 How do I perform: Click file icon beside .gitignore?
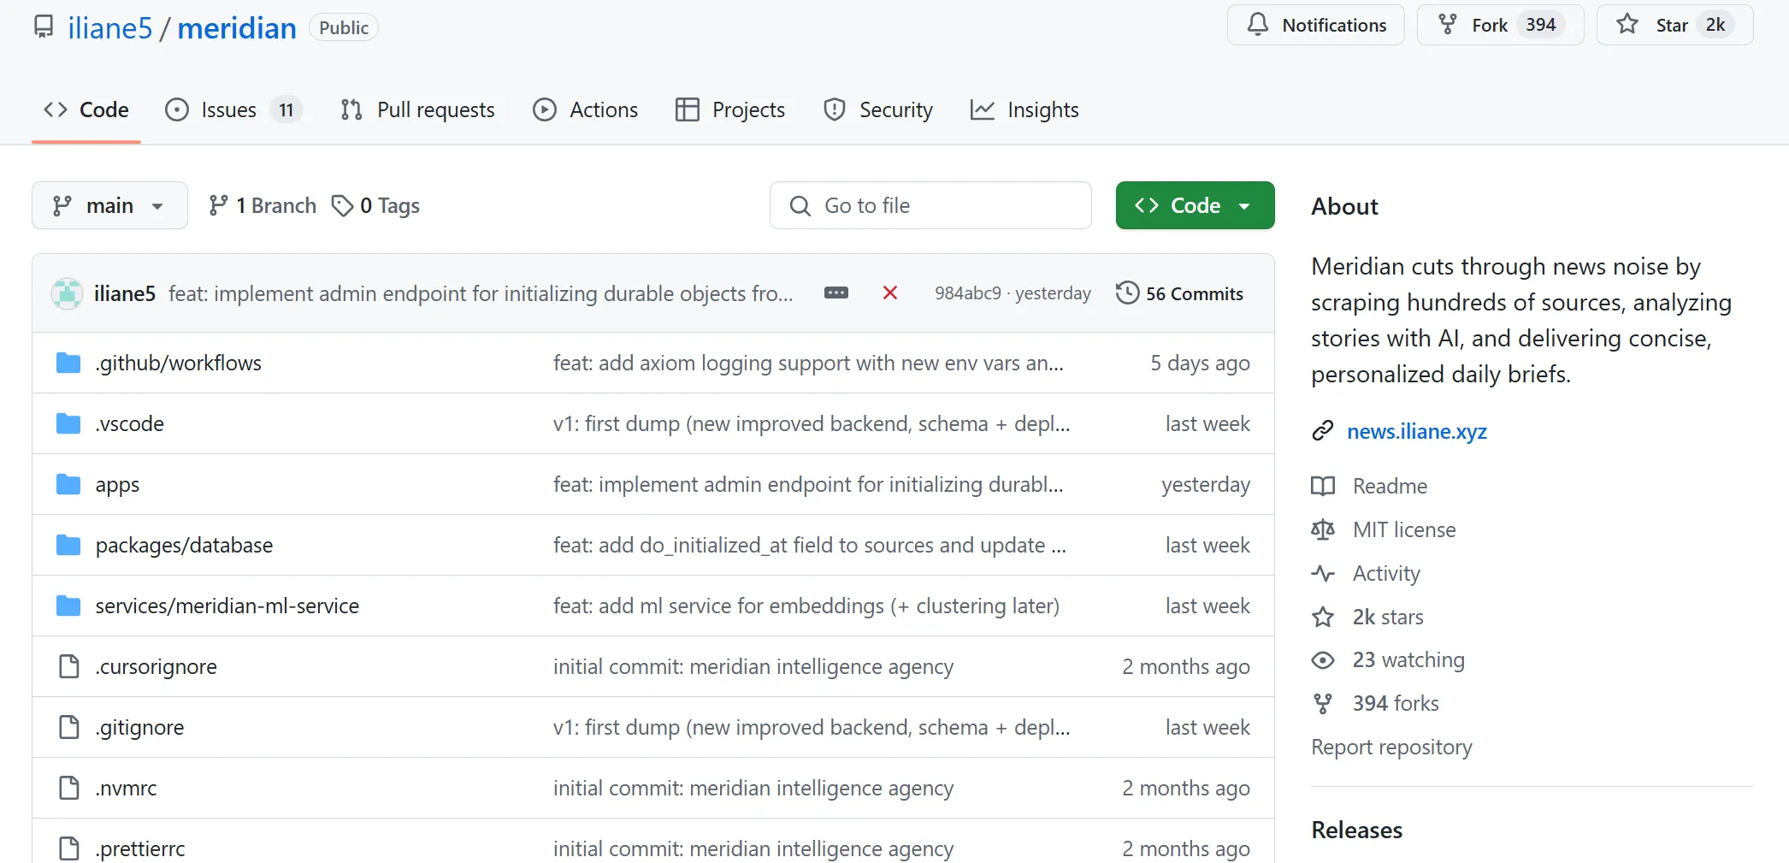(x=68, y=727)
